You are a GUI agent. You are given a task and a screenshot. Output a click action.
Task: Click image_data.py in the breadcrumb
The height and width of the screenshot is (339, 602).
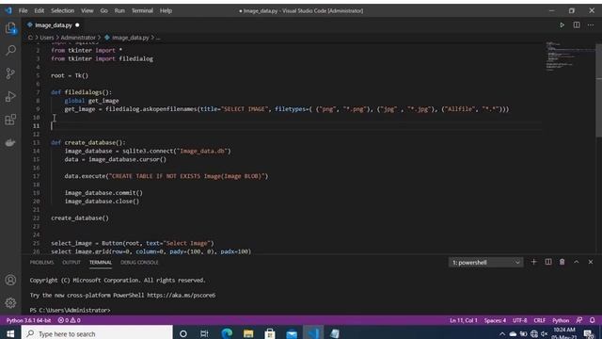pyautogui.click(x=130, y=38)
